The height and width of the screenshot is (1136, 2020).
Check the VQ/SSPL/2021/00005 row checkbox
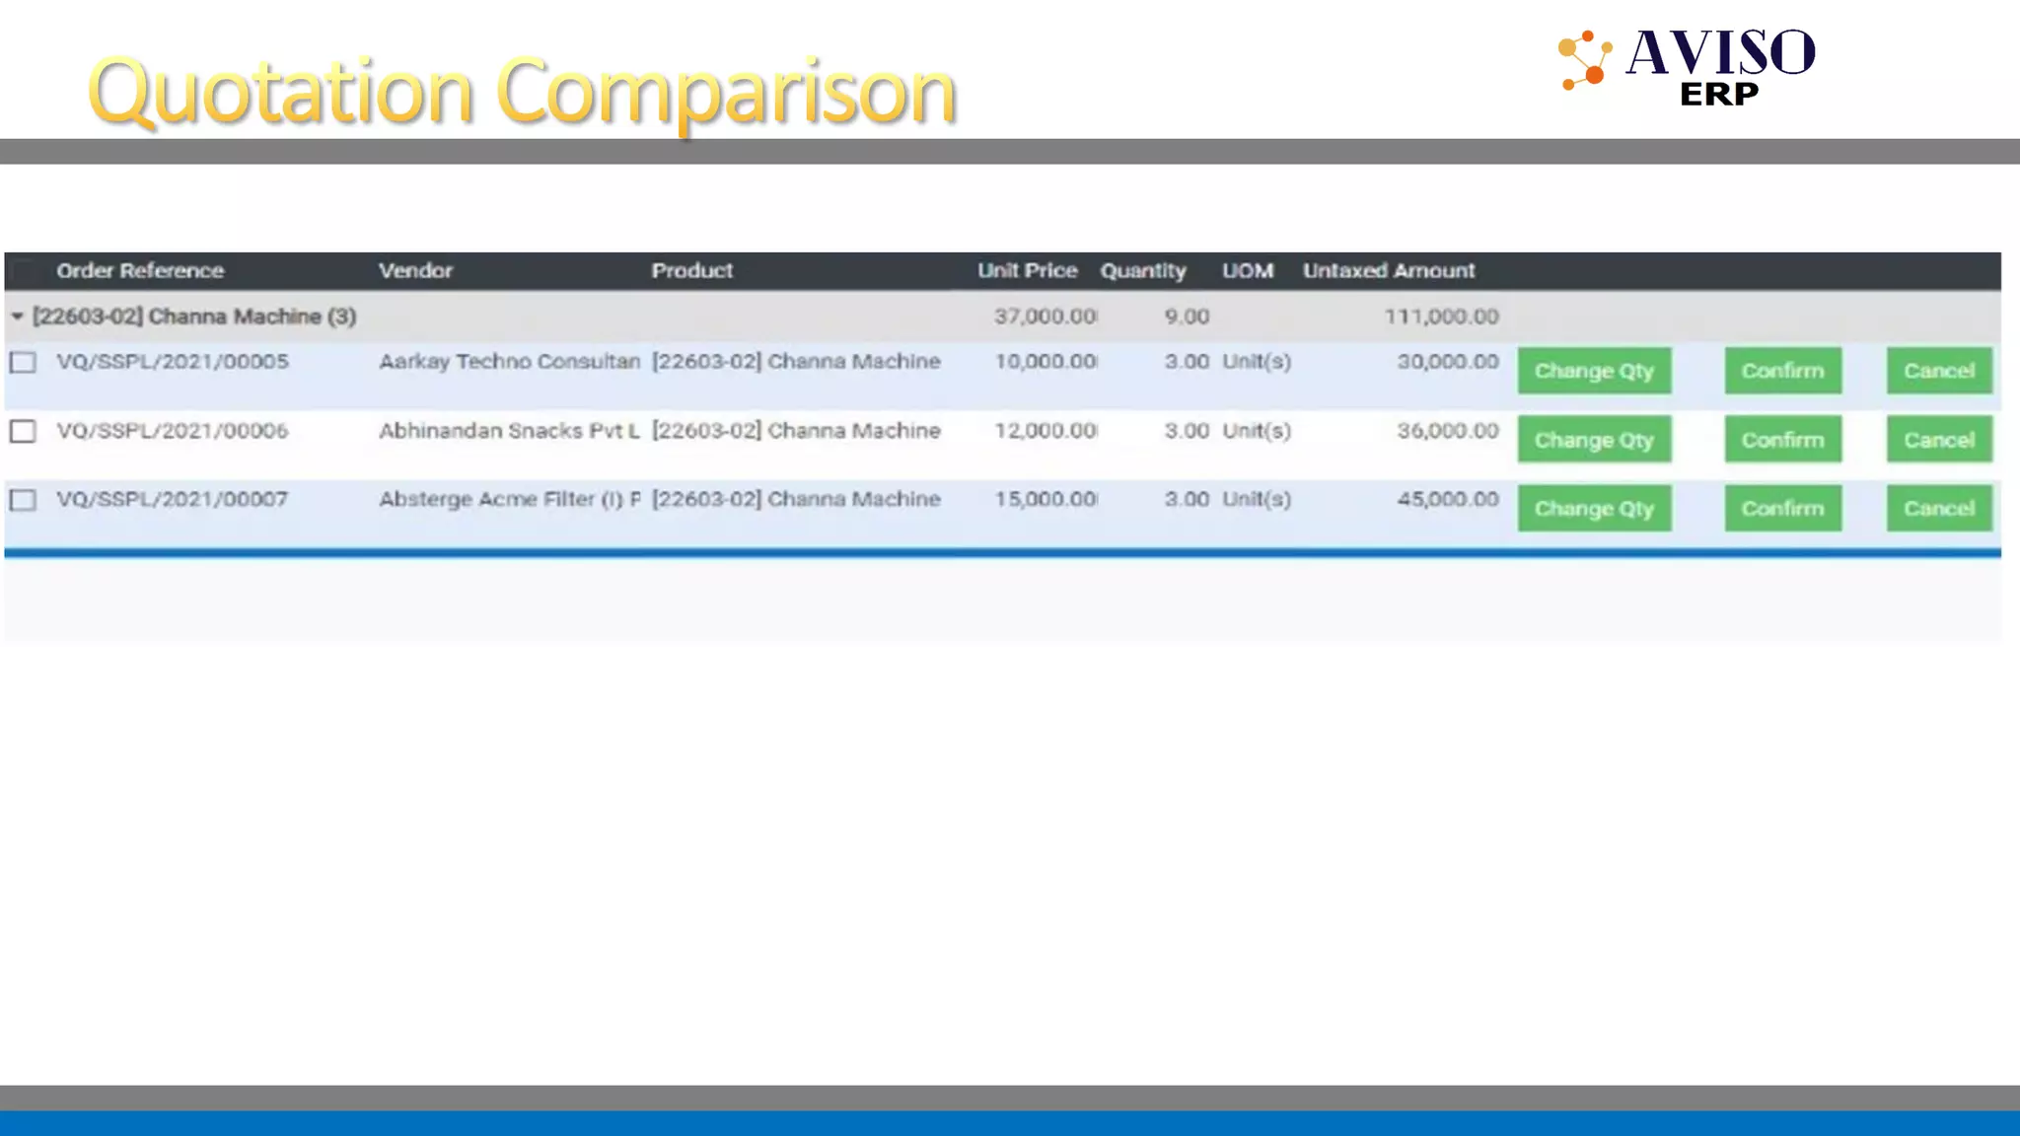[23, 362]
